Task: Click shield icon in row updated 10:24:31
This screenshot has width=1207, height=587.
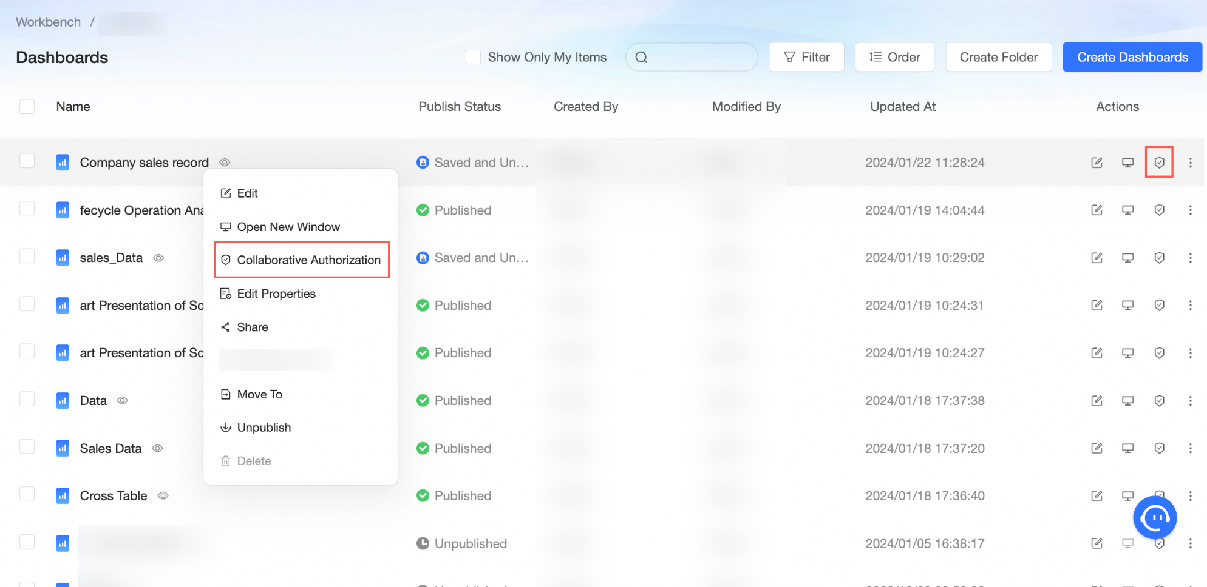Action: point(1159,305)
